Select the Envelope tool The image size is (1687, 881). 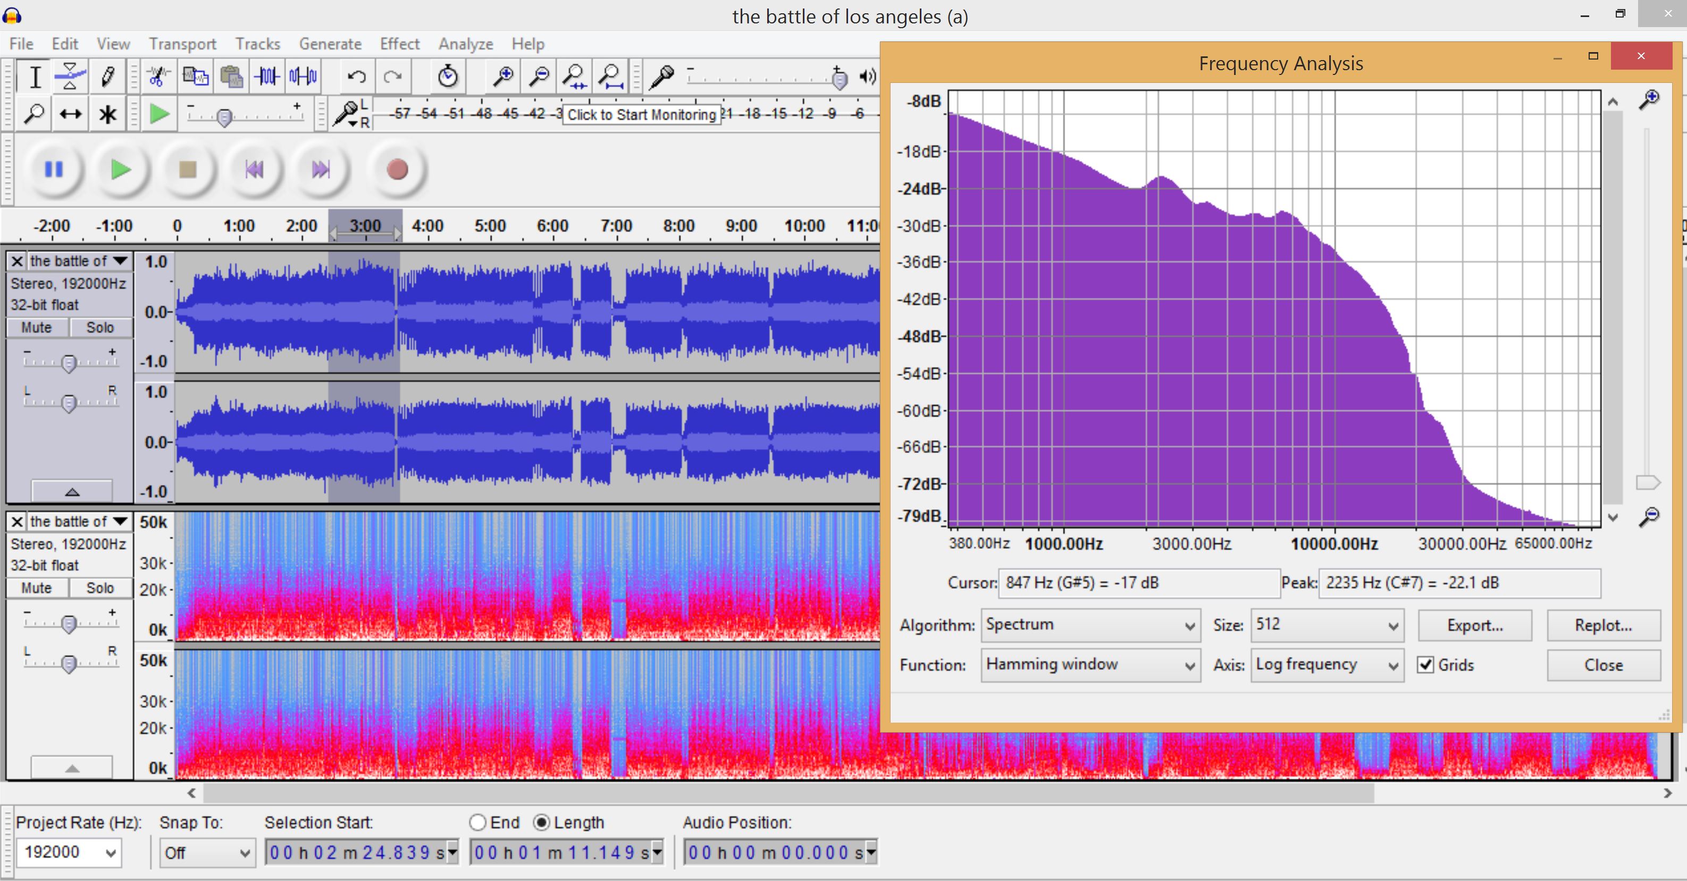click(70, 77)
